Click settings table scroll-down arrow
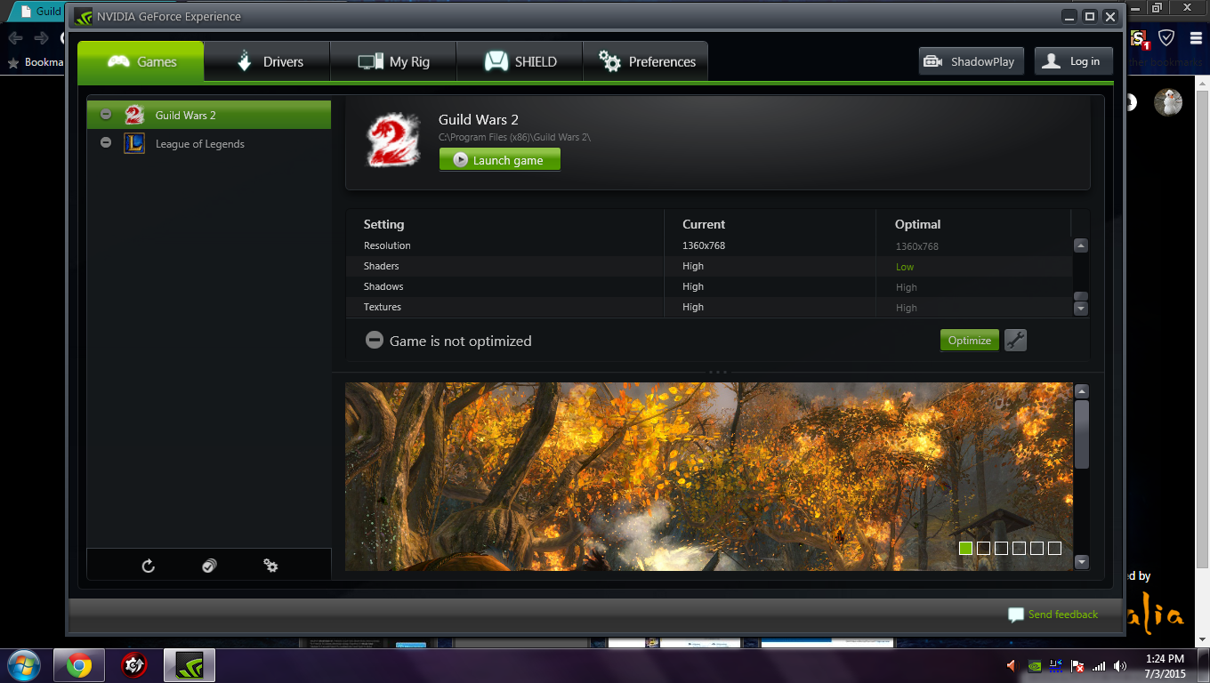Image resolution: width=1210 pixels, height=683 pixels. (x=1081, y=309)
